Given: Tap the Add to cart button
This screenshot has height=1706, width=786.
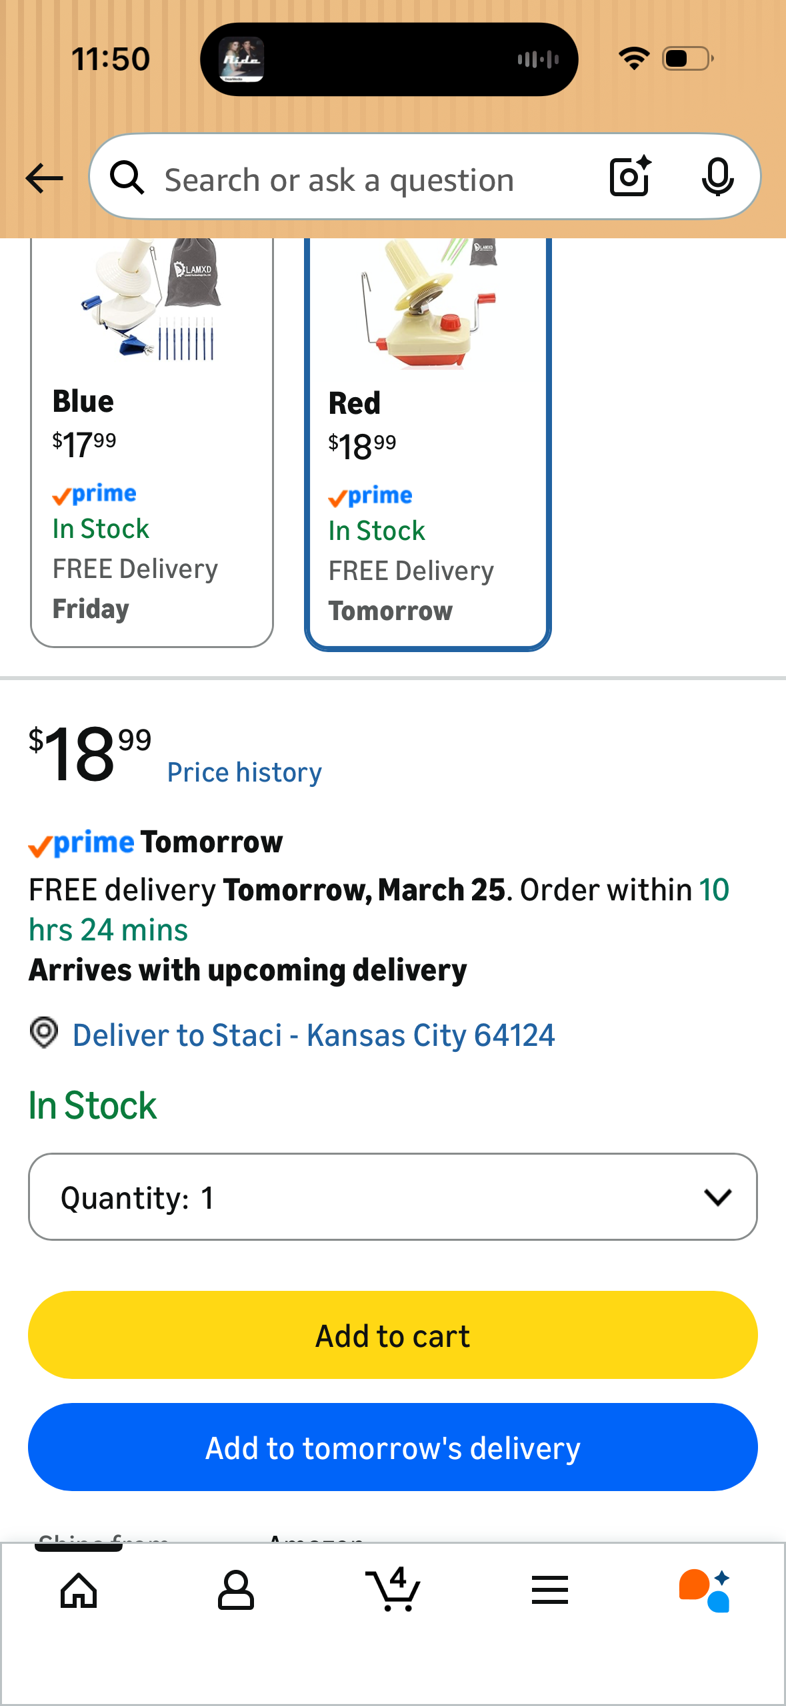Looking at the screenshot, I should 393,1336.
